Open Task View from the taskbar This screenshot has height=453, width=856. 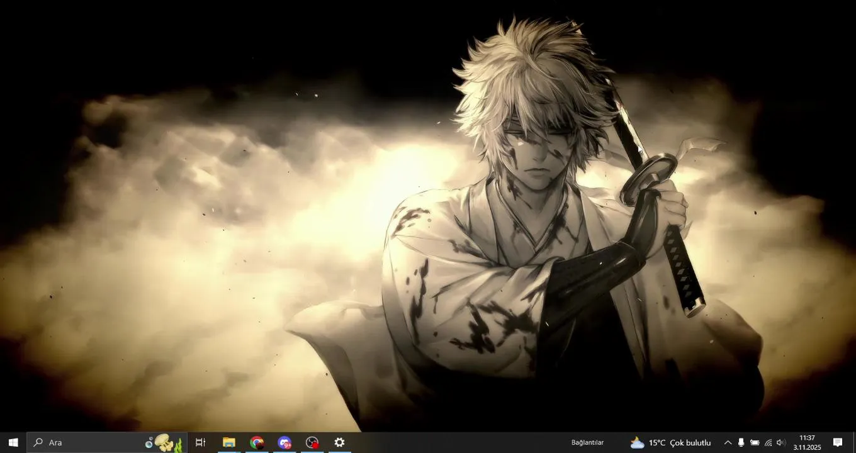tap(201, 442)
